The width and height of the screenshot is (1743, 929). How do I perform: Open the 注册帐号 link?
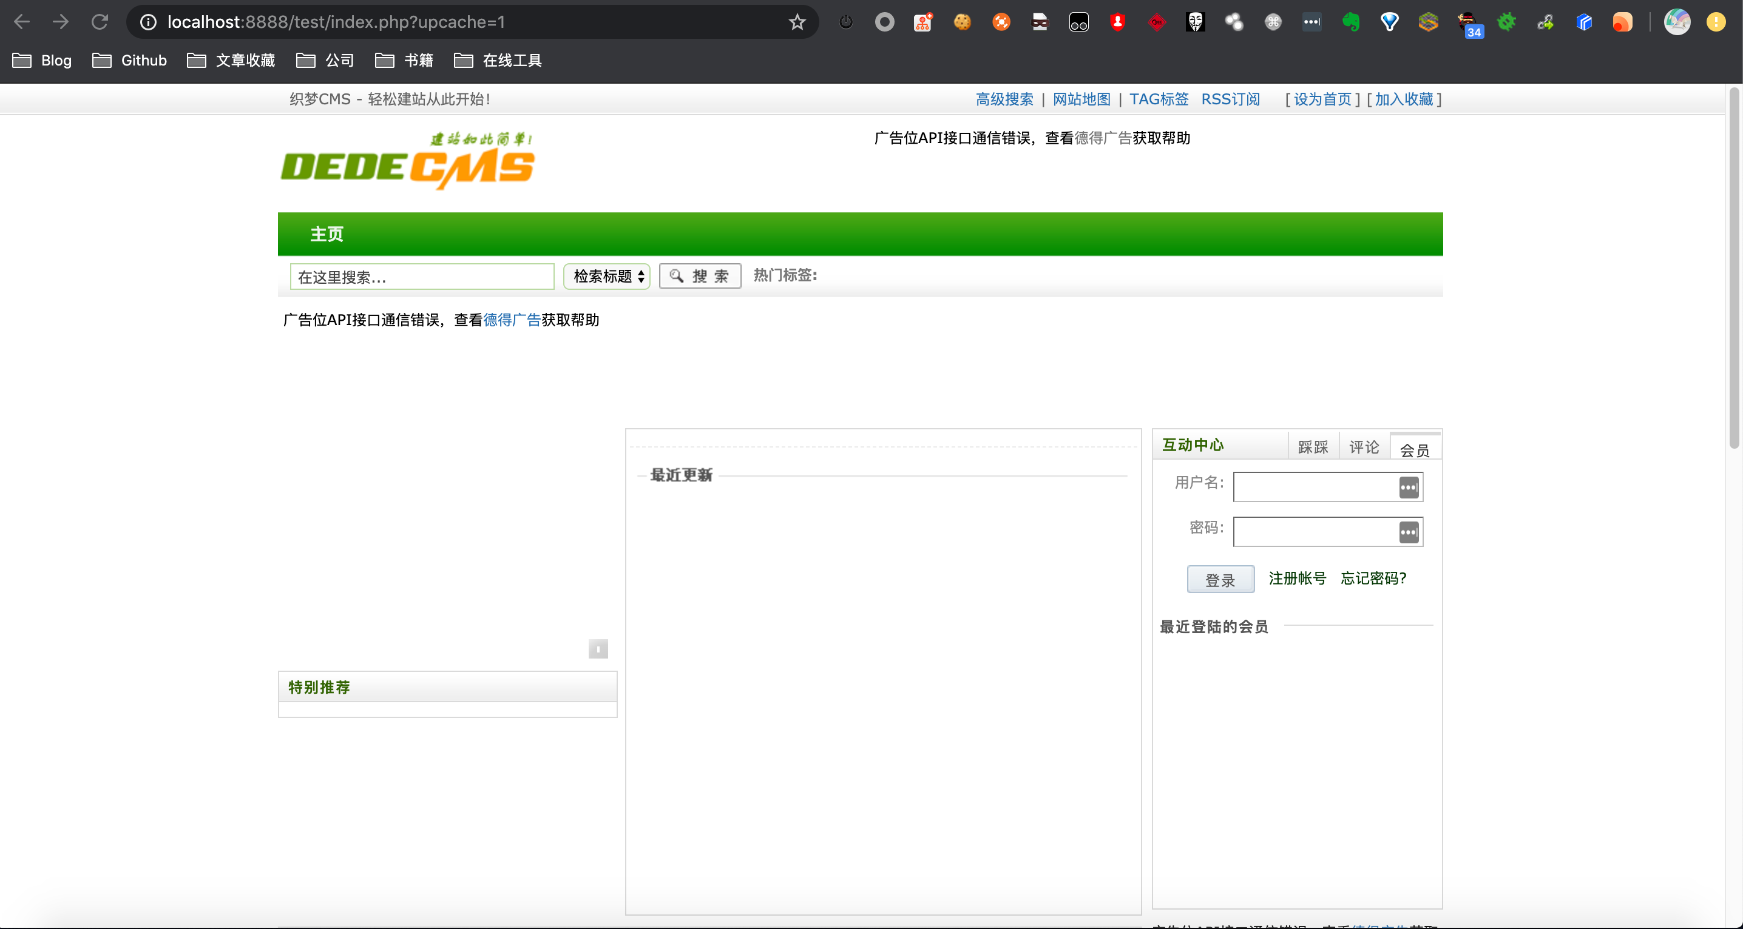point(1297,579)
